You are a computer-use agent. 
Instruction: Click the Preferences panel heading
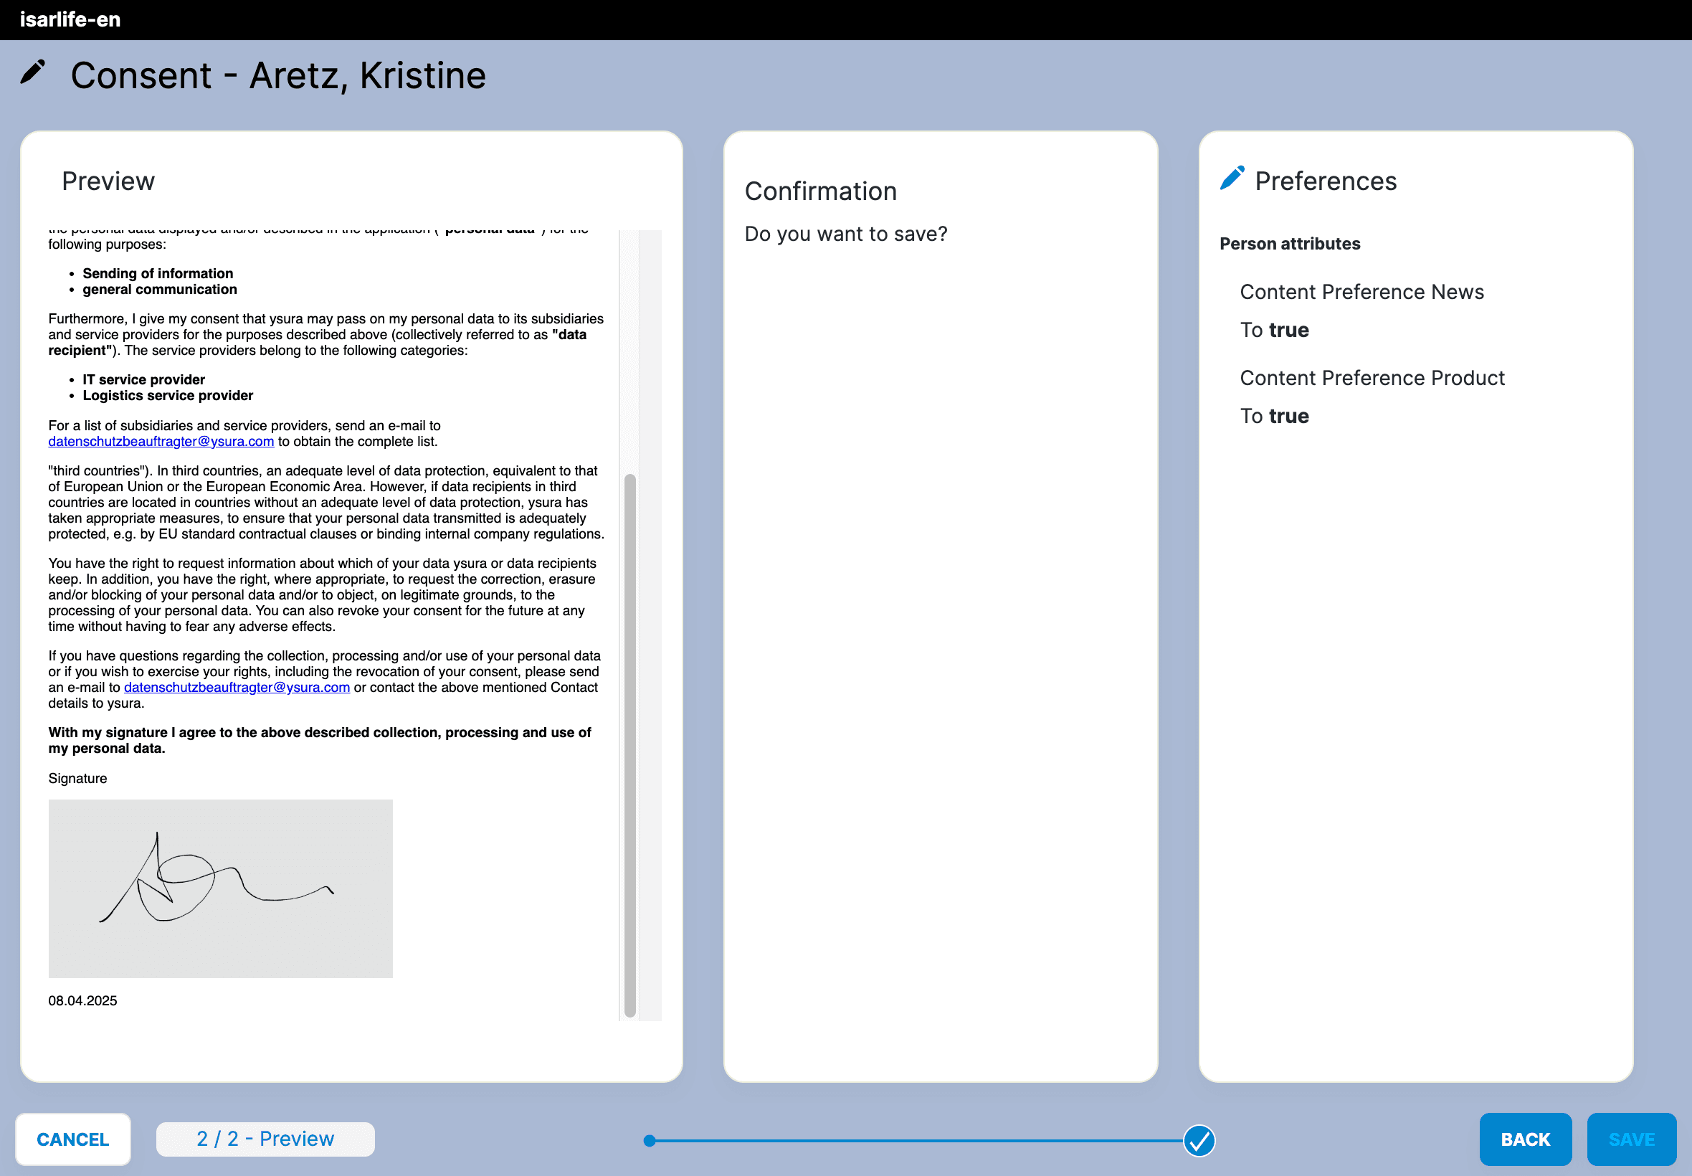1325,181
